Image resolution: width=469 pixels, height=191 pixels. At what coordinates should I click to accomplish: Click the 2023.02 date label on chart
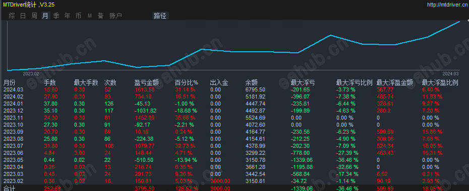pyautogui.click(x=31, y=73)
